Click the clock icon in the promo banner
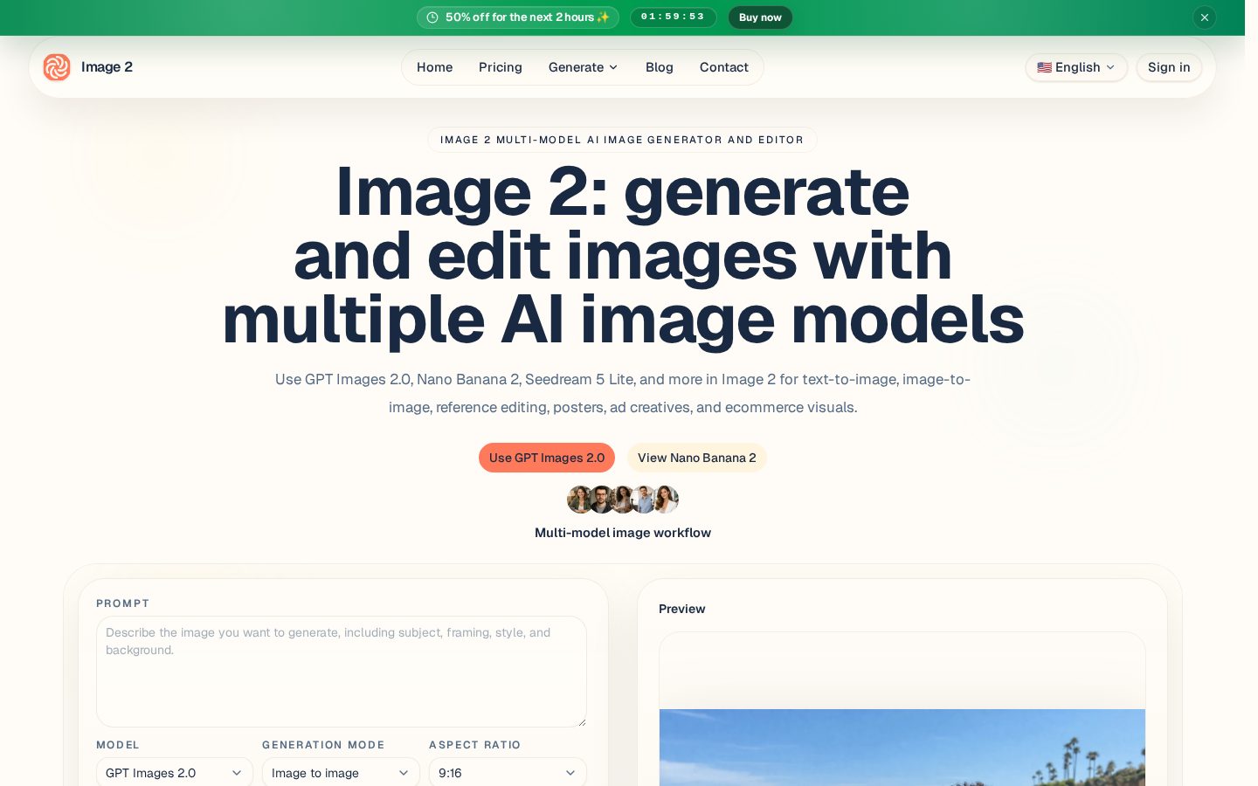The height and width of the screenshot is (786, 1258). [432, 17]
